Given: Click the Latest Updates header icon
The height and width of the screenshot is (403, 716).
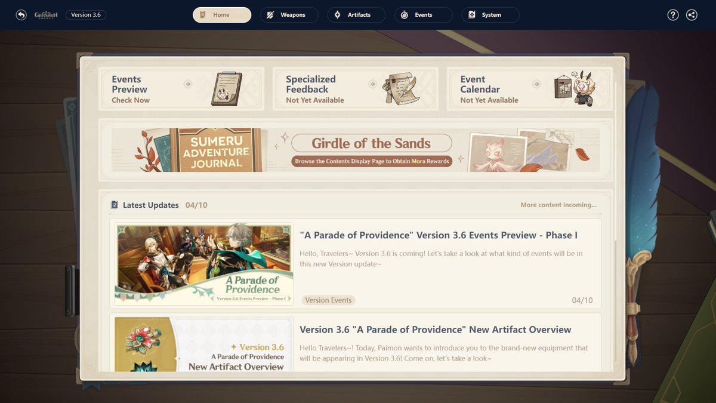Looking at the screenshot, I should pos(115,205).
